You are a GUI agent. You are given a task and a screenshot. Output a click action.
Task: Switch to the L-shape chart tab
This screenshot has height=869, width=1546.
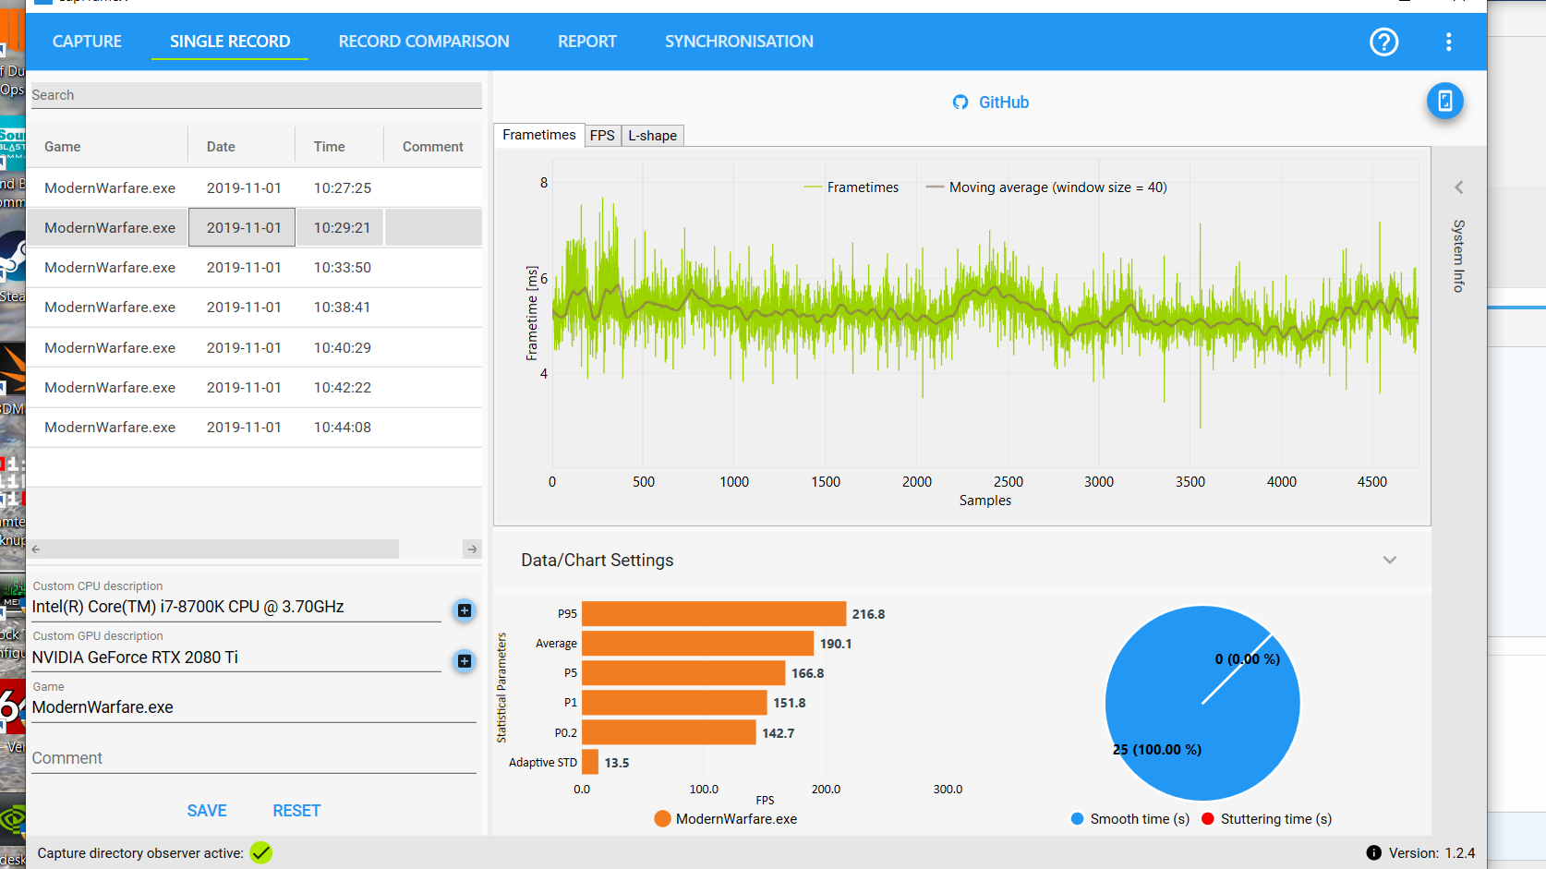(653, 136)
